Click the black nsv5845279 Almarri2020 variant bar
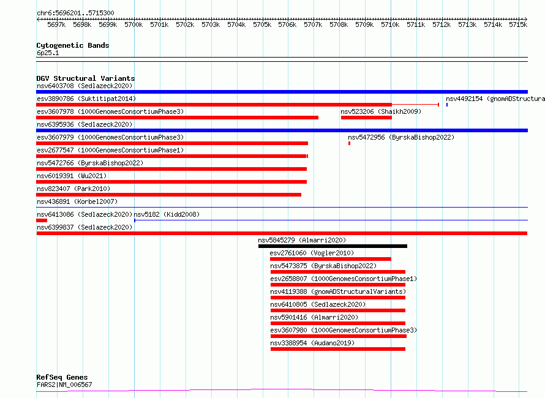545x398 pixels. (x=333, y=246)
